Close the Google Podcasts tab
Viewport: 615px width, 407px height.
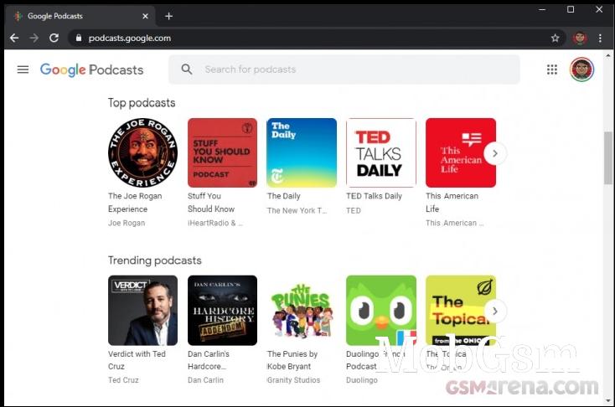(x=145, y=16)
